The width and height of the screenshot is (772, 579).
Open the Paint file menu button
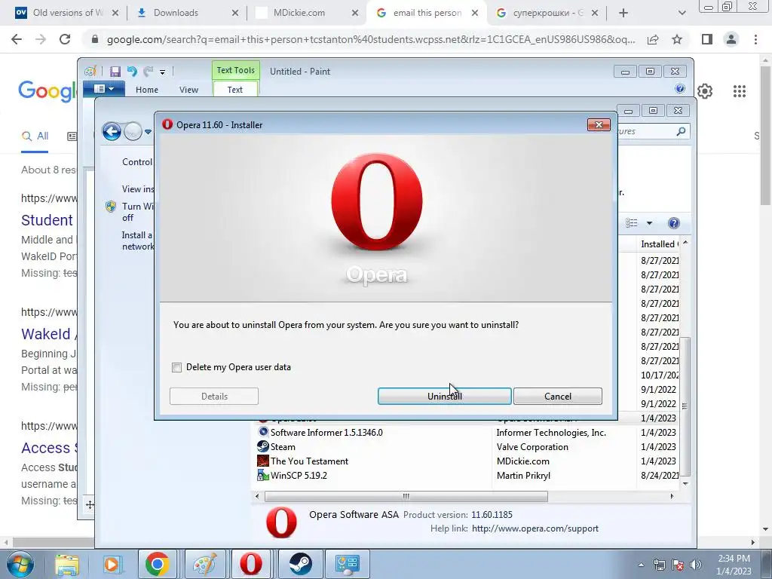click(104, 89)
